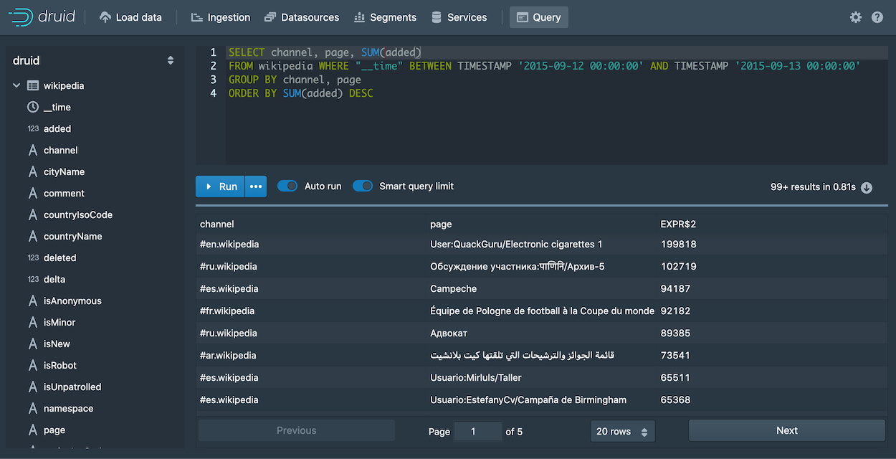This screenshot has width=896, height=459.
Task: Turn off Smart query limit
Action: point(363,186)
